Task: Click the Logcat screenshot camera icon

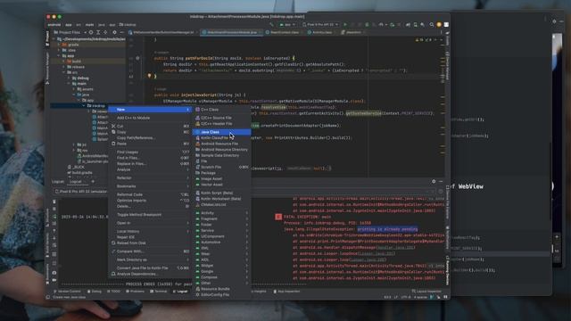Action: (54, 272)
